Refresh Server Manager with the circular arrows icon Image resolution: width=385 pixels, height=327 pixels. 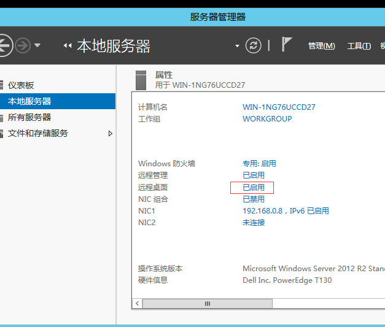coord(254,45)
